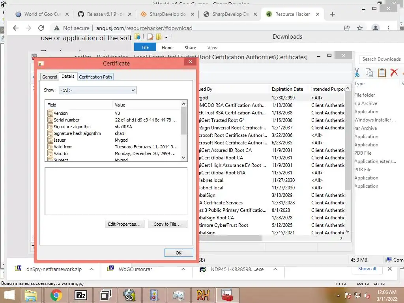Switch to the Certification Path tab
This screenshot has height=303, width=404.
tap(95, 77)
